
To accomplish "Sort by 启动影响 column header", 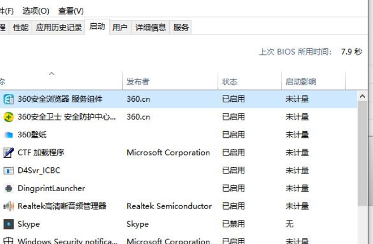I will pos(313,82).
